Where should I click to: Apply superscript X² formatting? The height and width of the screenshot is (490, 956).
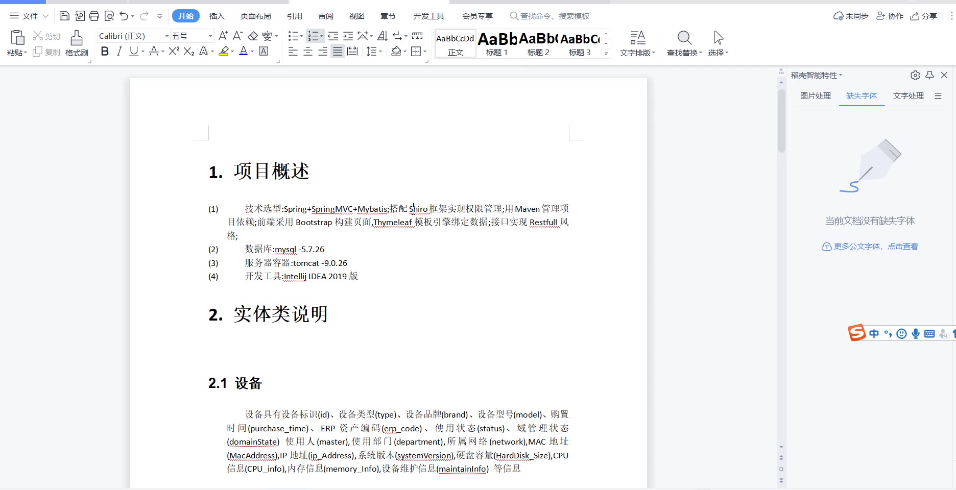[x=174, y=51]
